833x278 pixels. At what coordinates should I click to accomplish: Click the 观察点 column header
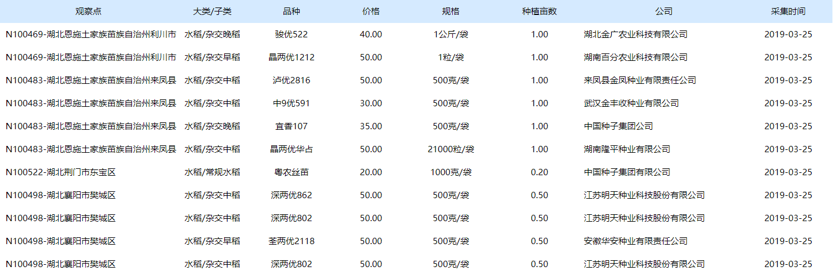coord(88,11)
